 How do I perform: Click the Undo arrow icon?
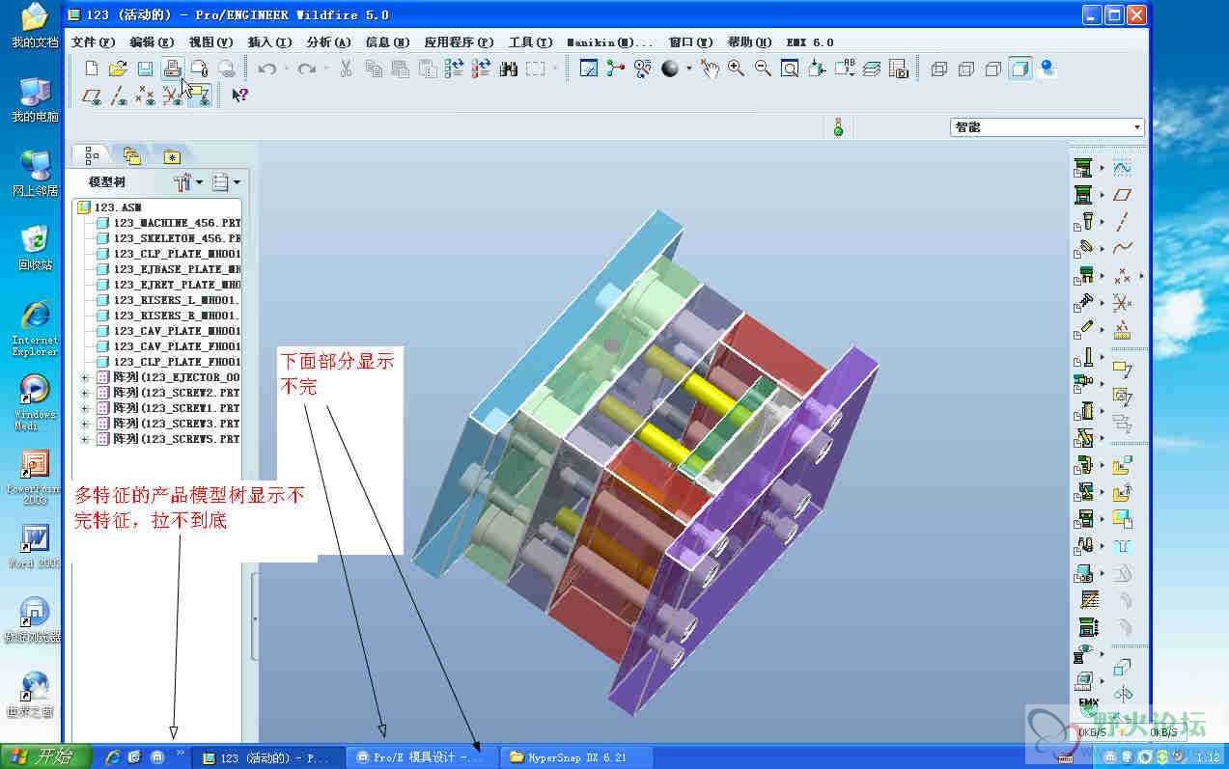pos(267,69)
